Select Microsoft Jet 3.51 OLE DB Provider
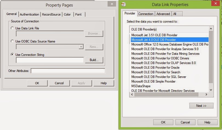The image size is (222, 130). (x=170, y=35)
